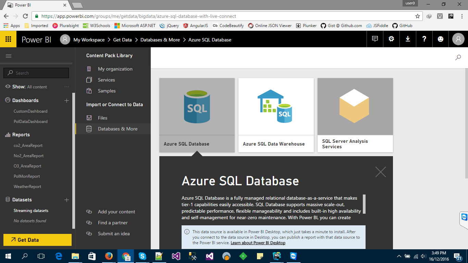Click the yellow Get Data button
The width and height of the screenshot is (468, 263).
pyautogui.click(x=37, y=240)
